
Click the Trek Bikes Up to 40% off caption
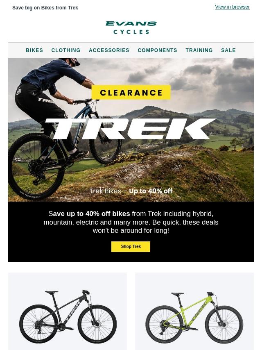(131, 191)
